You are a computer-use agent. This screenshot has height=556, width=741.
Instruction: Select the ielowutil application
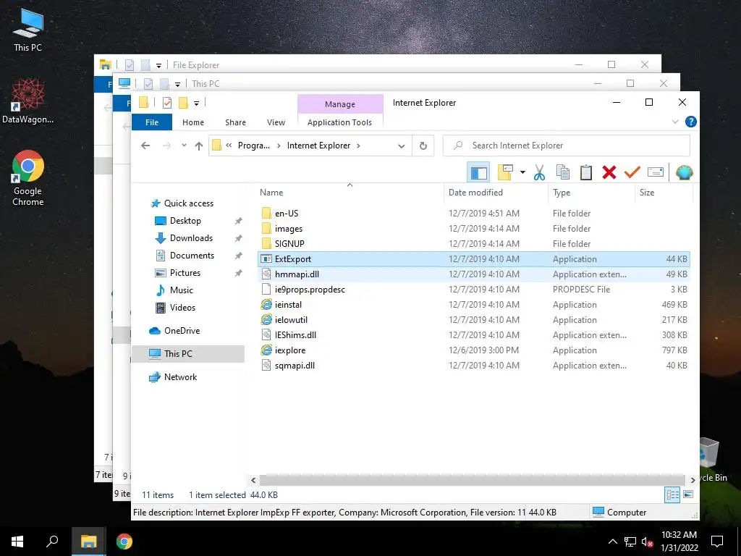tap(474, 319)
